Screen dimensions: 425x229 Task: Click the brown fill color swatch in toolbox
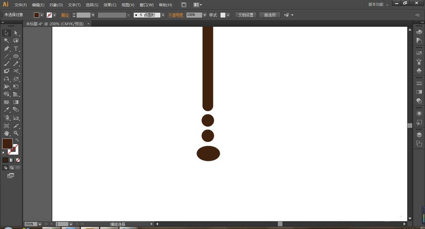point(7,144)
